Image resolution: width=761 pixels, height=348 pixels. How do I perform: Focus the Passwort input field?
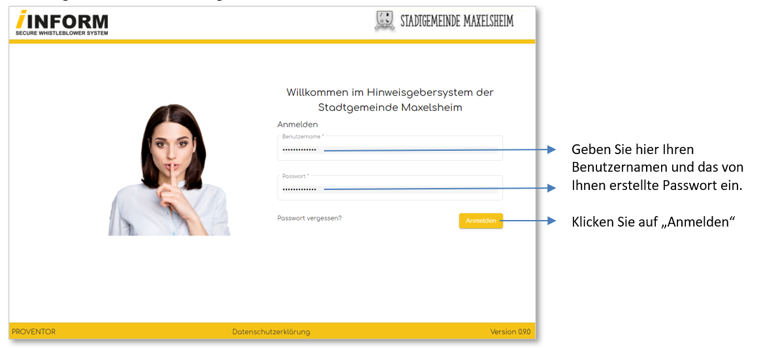tap(389, 189)
